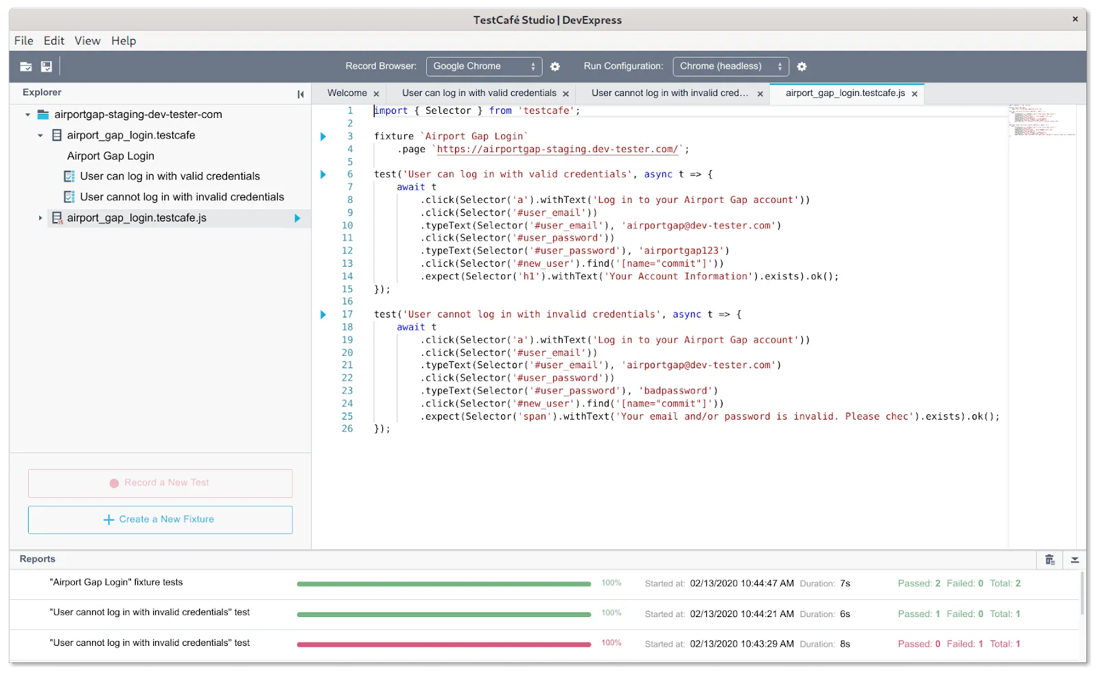Viewport: 1098px width, 674px height.
Task: Click the green progress bar of 10:44:21 report
Action: tap(444, 614)
